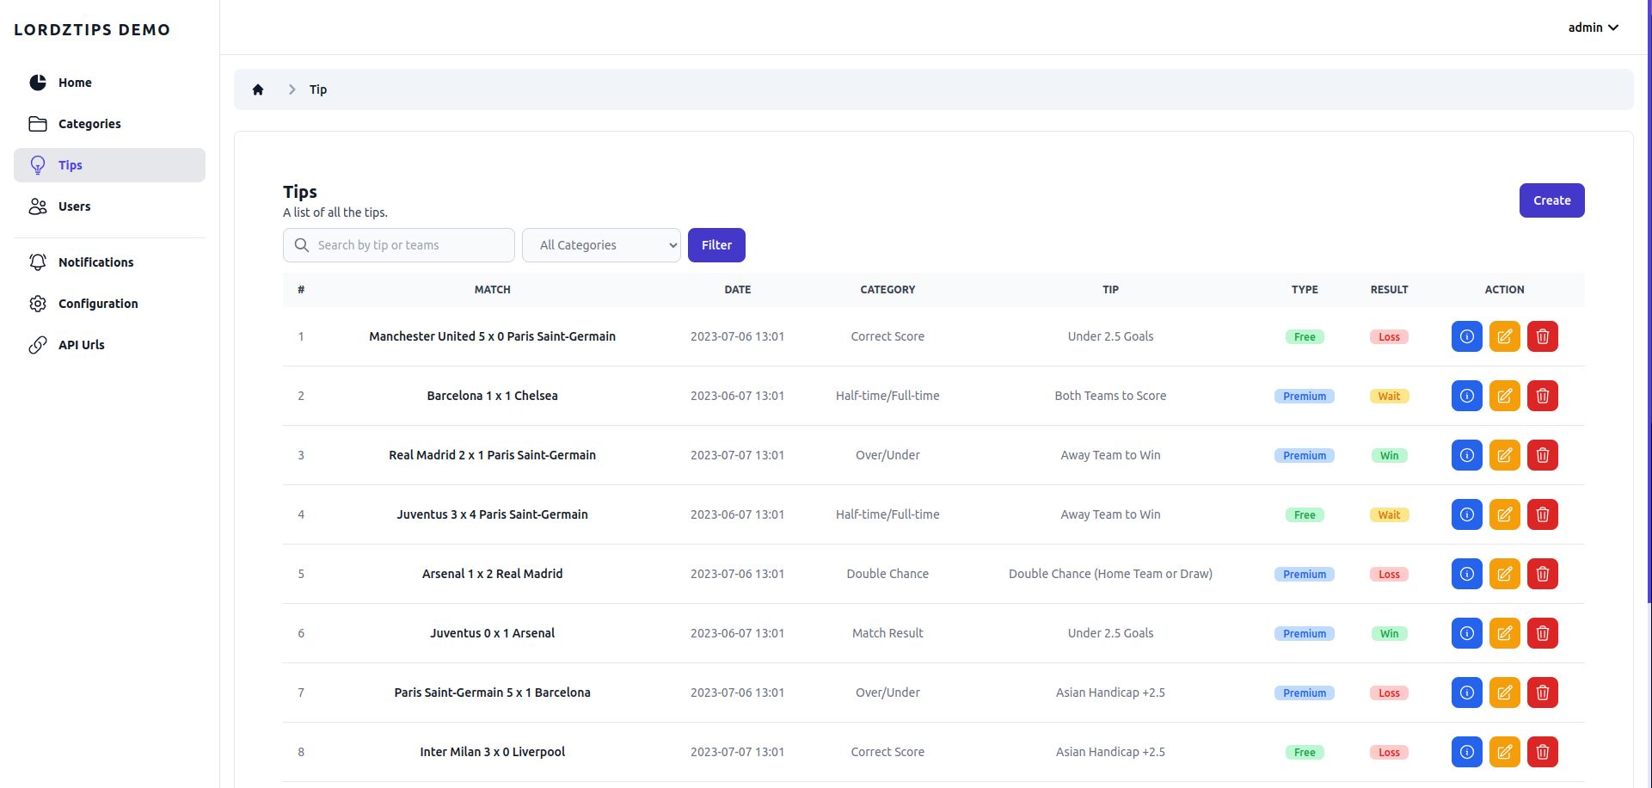Click the Filter button
The image size is (1652, 788).
coord(716,245)
